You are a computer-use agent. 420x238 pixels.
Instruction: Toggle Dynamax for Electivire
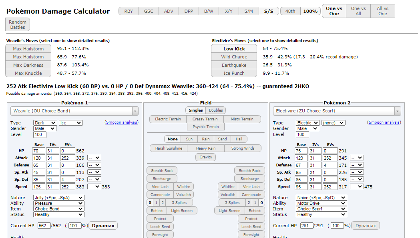tap(366, 226)
